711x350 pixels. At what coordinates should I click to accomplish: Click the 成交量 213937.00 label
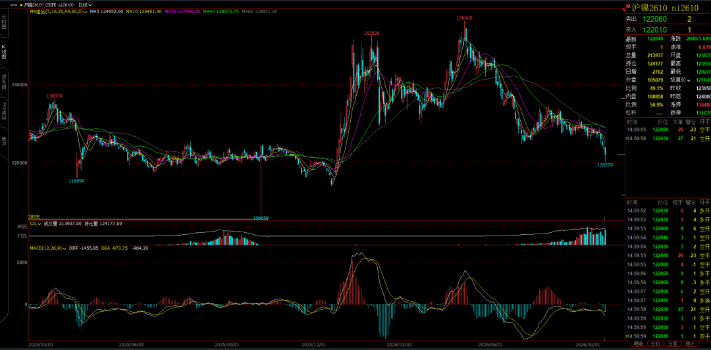pyautogui.click(x=63, y=224)
